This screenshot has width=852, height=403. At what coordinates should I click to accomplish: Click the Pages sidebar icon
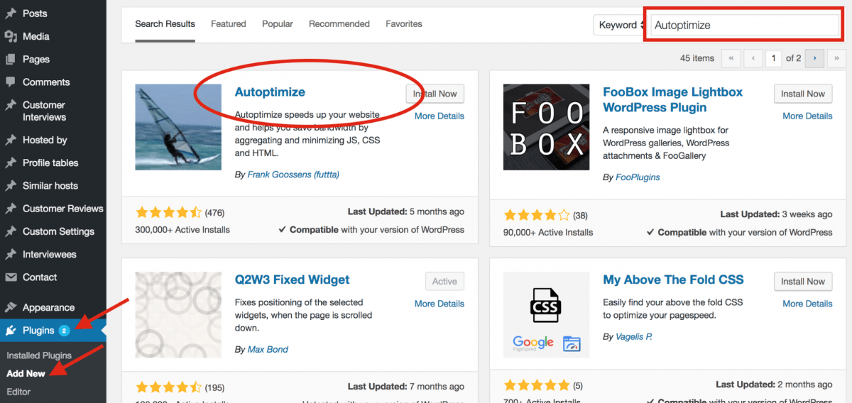coord(11,59)
